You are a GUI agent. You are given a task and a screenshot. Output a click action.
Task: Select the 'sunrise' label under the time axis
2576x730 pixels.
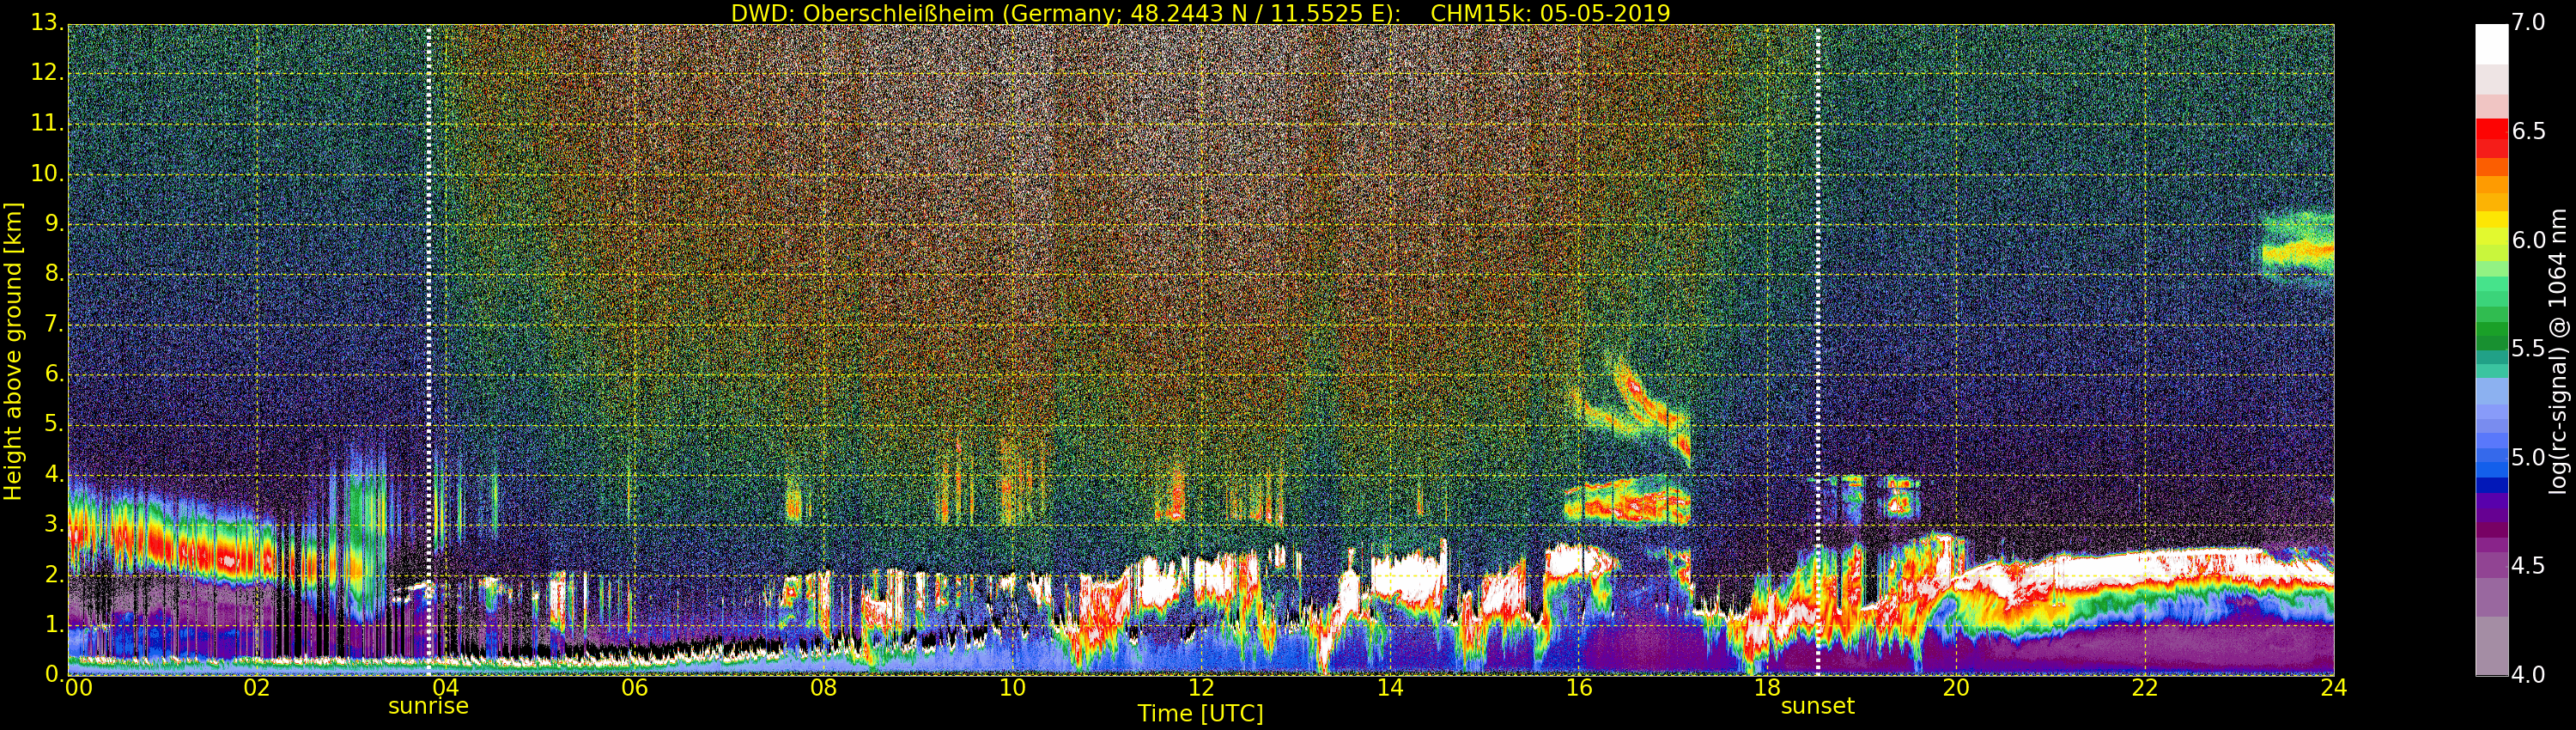pyautogui.click(x=428, y=706)
